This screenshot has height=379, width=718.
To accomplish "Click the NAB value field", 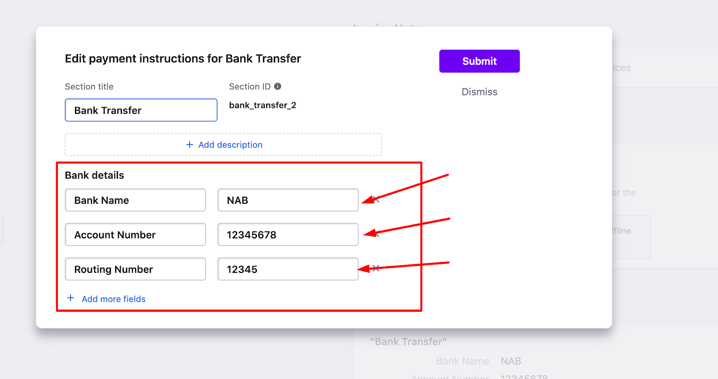I will tap(288, 200).
